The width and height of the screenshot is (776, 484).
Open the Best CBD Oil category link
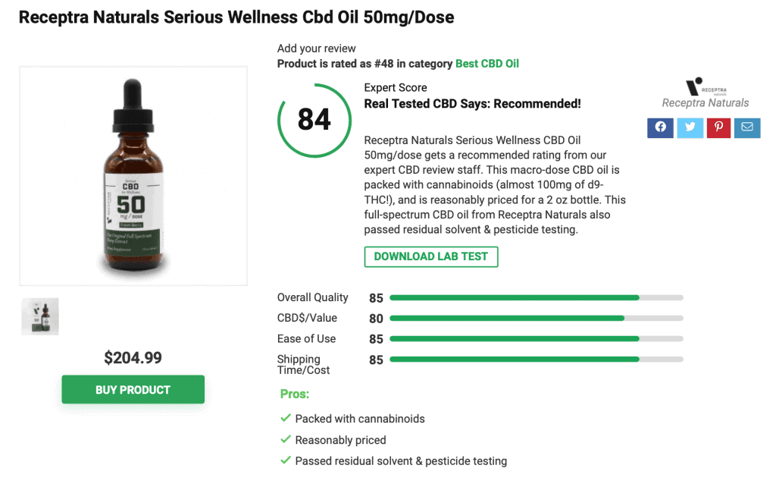coord(487,64)
